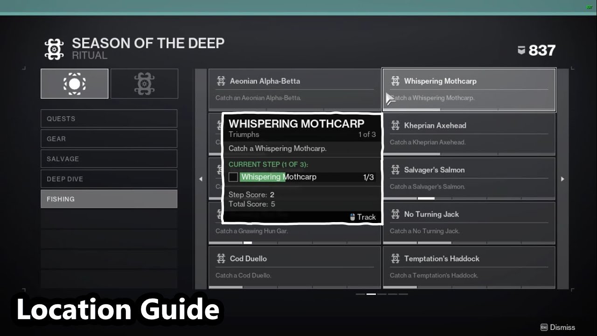Click the mouse icon beside Track
Image resolution: width=597 pixels, height=336 pixels.
click(x=353, y=217)
